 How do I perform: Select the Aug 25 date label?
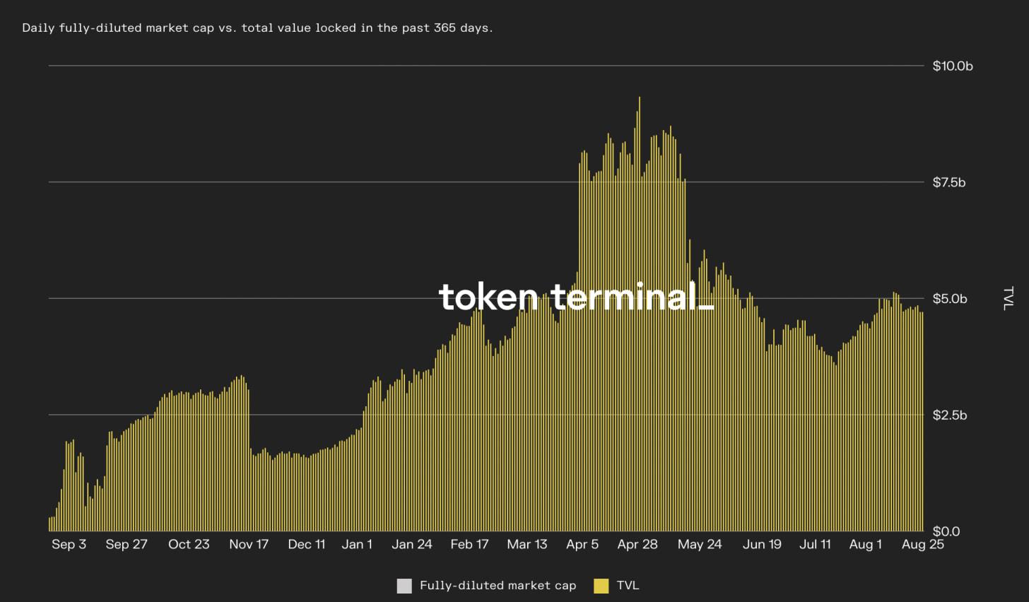tap(923, 545)
